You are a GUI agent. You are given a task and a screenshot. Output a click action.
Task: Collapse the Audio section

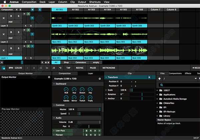pos(54,118)
